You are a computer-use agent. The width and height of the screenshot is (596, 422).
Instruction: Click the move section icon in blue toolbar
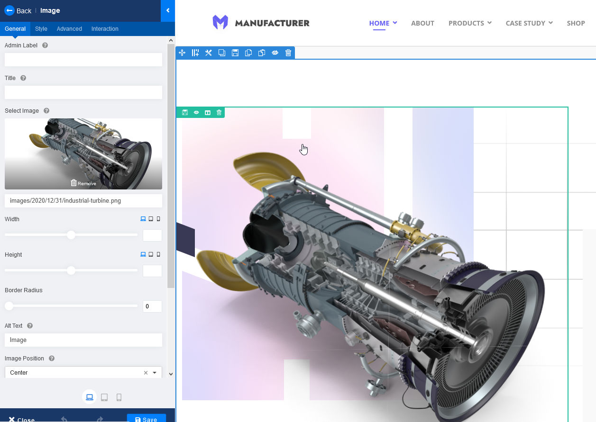(x=182, y=53)
